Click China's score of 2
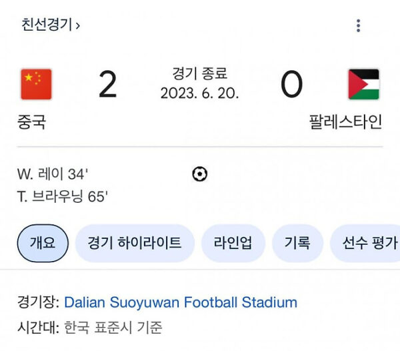 click(x=107, y=85)
